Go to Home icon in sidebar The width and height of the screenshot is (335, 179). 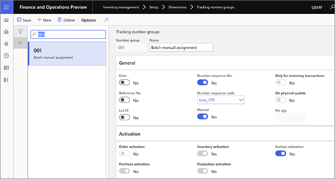tap(7, 32)
